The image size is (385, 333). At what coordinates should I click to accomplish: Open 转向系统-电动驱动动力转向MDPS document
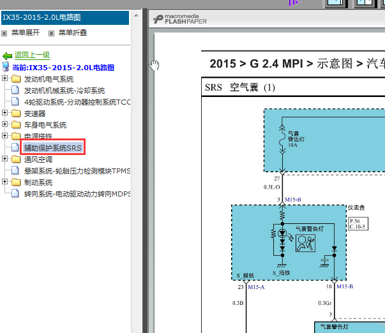click(x=77, y=194)
